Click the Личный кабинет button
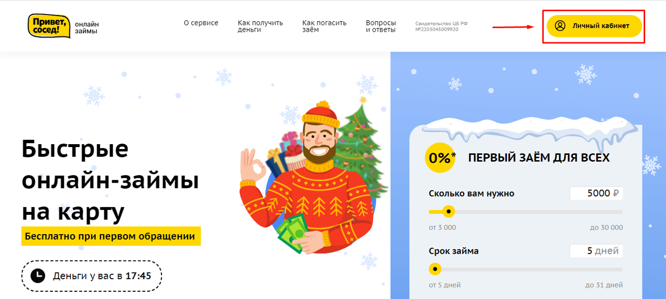 (593, 26)
